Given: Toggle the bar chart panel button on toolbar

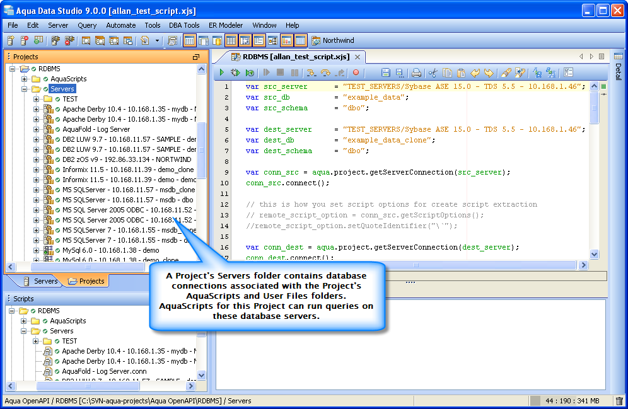Looking at the screenshot, I should coord(286,40).
